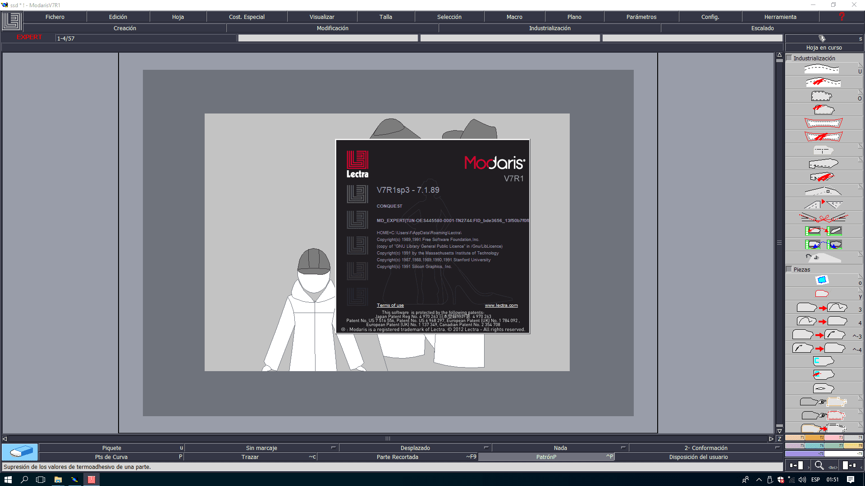
Task: Select the blue-arrow piece exchange icon
Action: (x=823, y=245)
